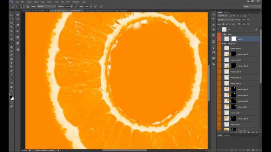Open the brush Mode dropdown
The image size is (271, 152).
47,7
